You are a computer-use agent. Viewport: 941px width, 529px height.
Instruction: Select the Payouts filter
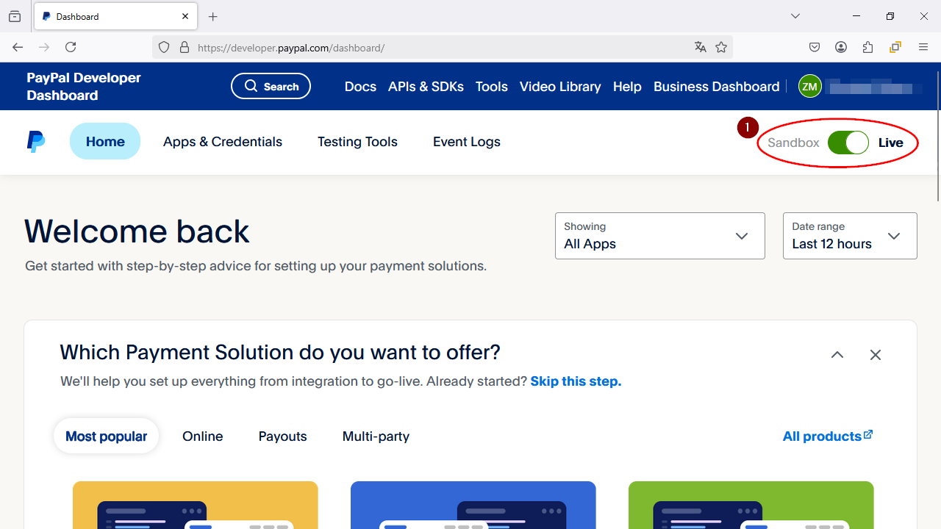point(282,436)
